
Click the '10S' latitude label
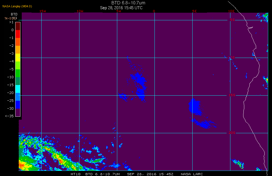coord(231,57)
